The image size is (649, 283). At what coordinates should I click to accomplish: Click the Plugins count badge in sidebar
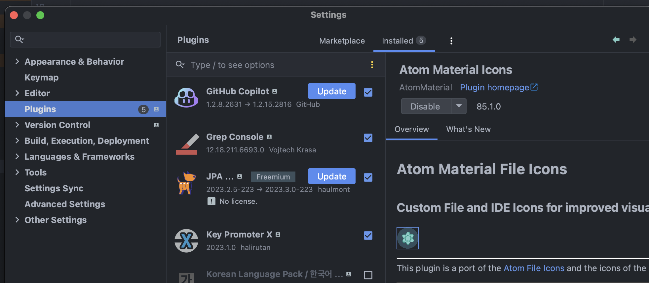click(143, 110)
